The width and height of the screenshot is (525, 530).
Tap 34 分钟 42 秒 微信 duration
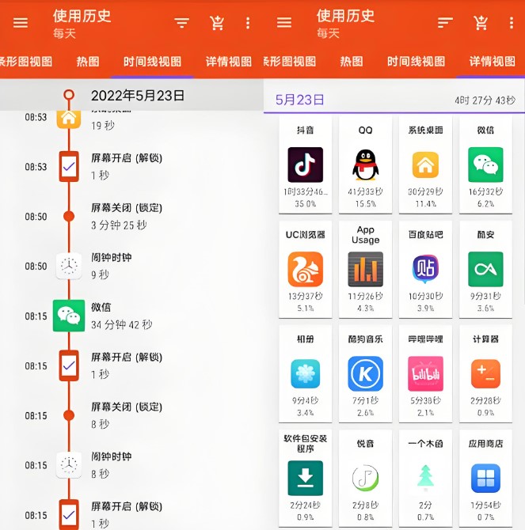coord(121,325)
